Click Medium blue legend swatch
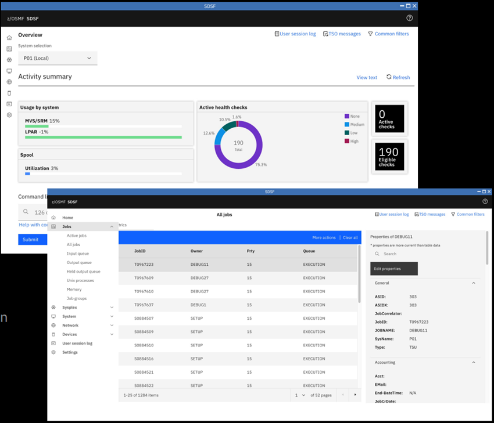 click(x=347, y=125)
